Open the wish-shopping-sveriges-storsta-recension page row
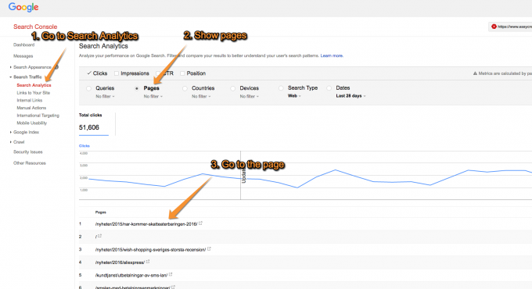Screen dimensions: 532x289 pos(150,250)
